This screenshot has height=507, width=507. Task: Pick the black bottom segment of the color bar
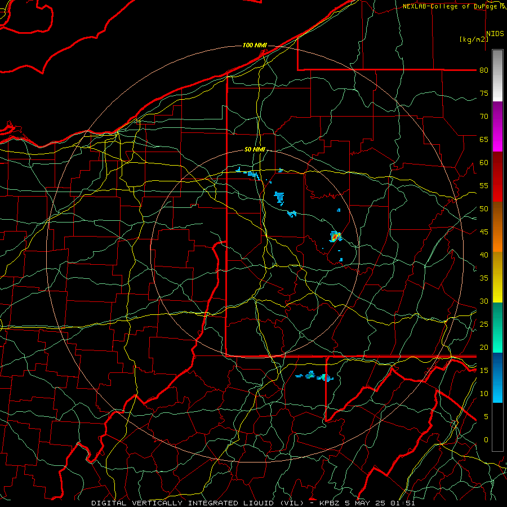497,427
